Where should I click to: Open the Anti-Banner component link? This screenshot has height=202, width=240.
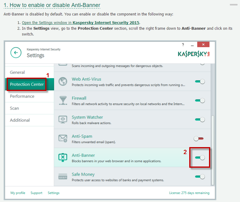pyautogui.click(x=83, y=155)
